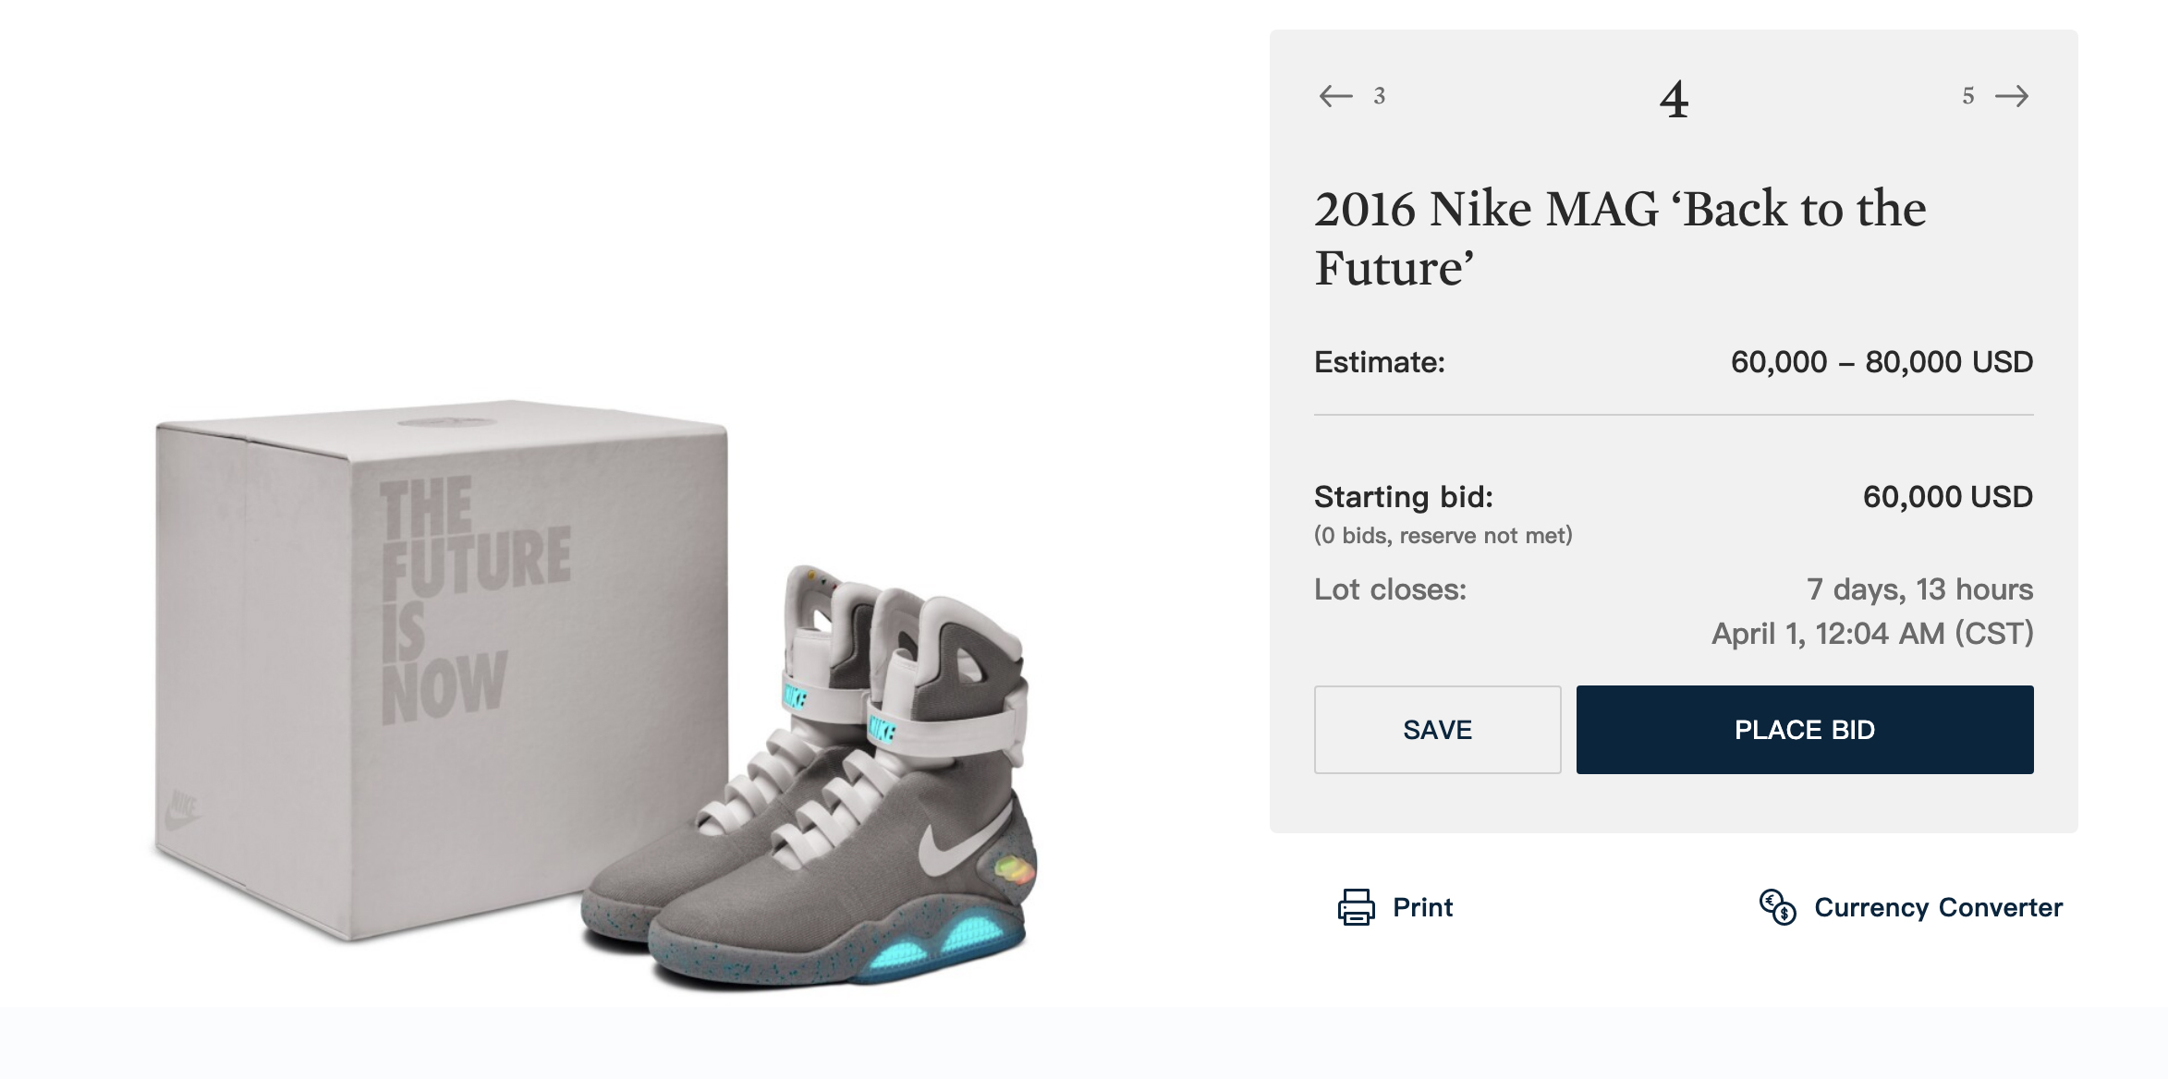The width and height of the screenshot is (2168, 1079).
Task: Click the '7 days, 13 hours' countdown
Action: tap(1919, 589)
